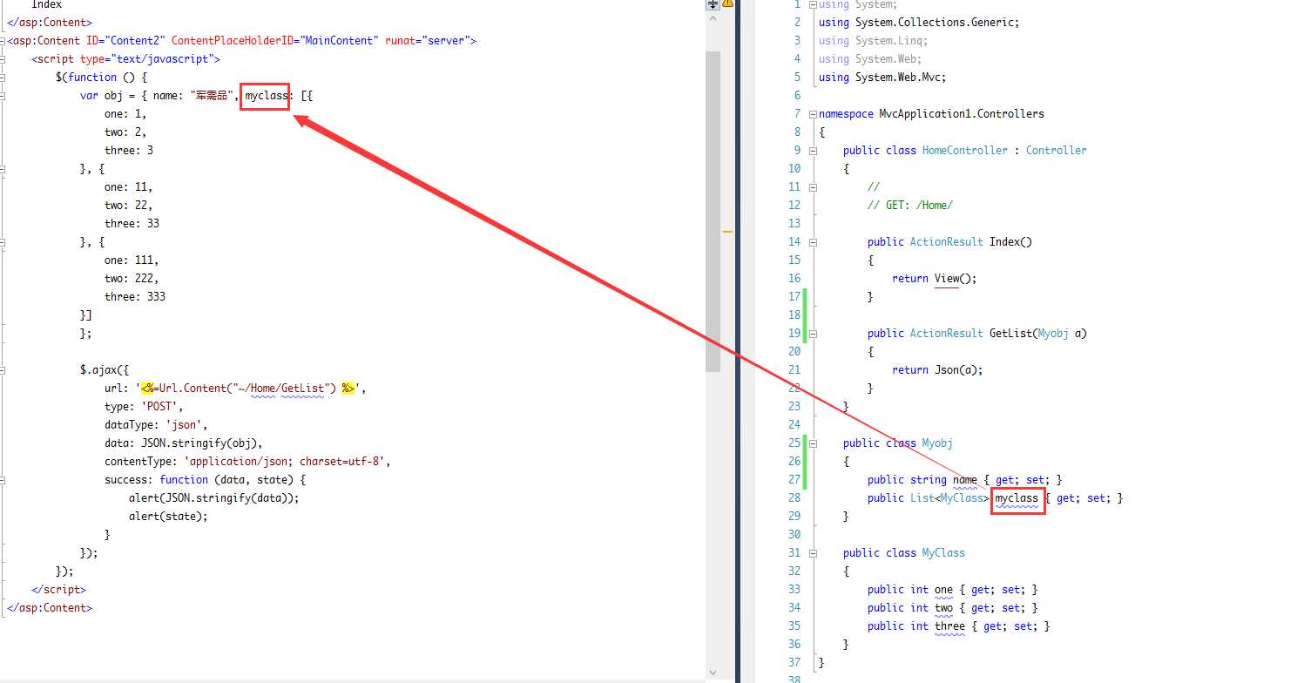
Task: Click the dataType: 'json' line
Action: pyautogui.click(x=156, y=424)
